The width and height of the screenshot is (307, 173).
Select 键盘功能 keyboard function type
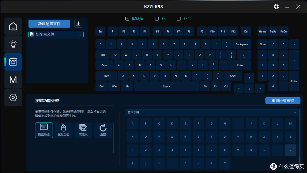44,130
